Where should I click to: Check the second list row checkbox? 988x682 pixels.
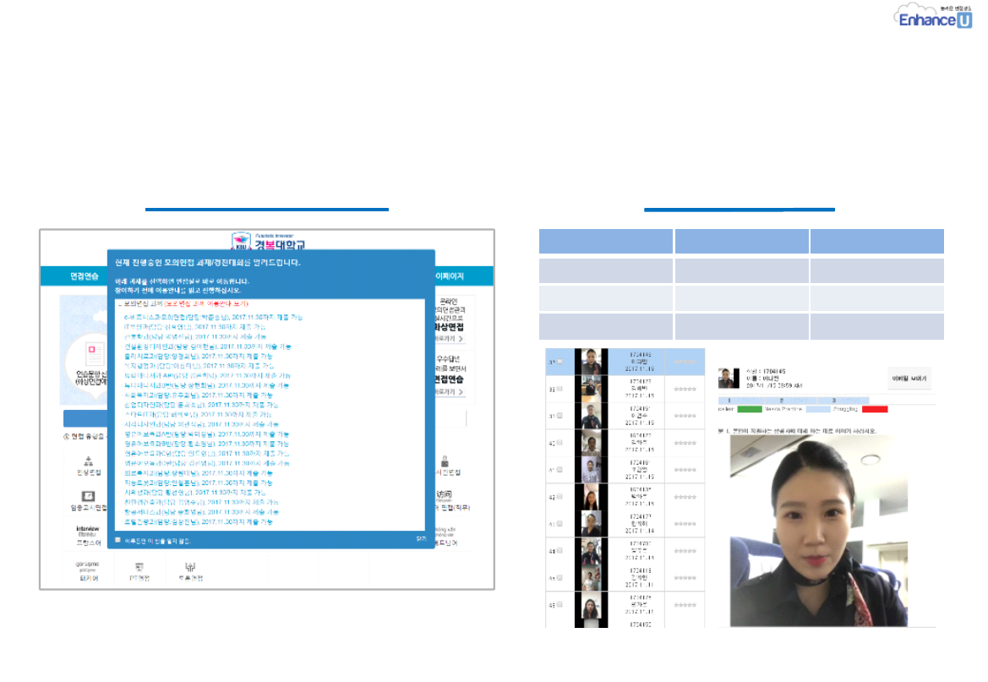pyautogui.click(x=560, y=389)
